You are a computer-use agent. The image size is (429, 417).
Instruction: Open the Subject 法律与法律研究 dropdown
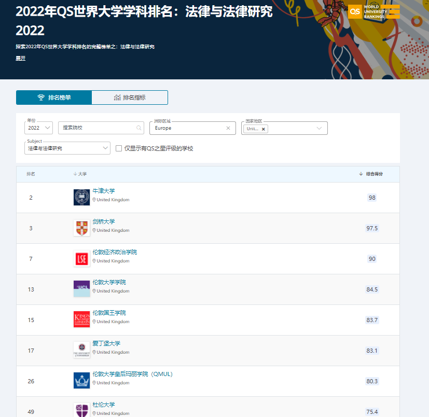pos(67,148)
